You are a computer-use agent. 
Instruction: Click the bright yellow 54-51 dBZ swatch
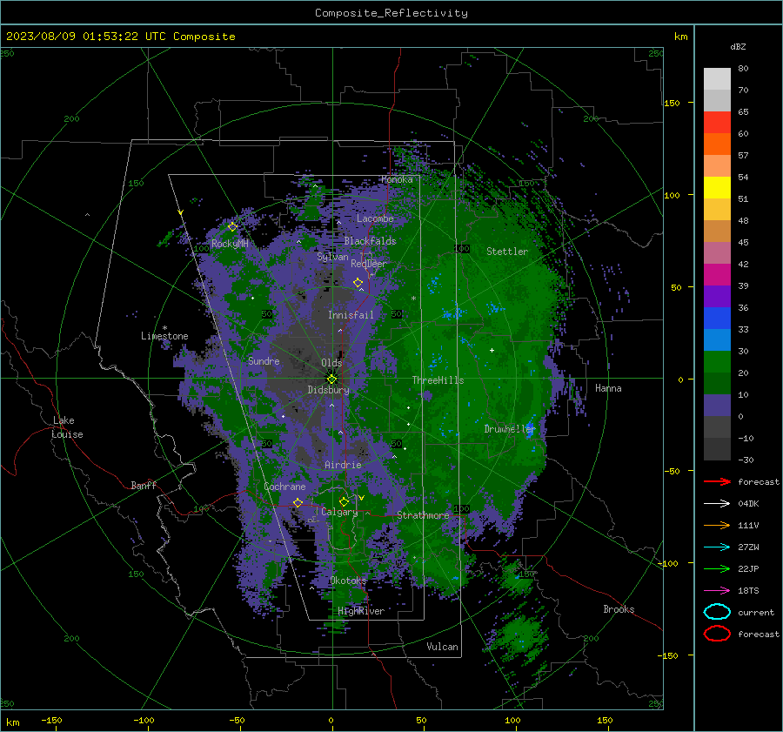pos(717,187)
